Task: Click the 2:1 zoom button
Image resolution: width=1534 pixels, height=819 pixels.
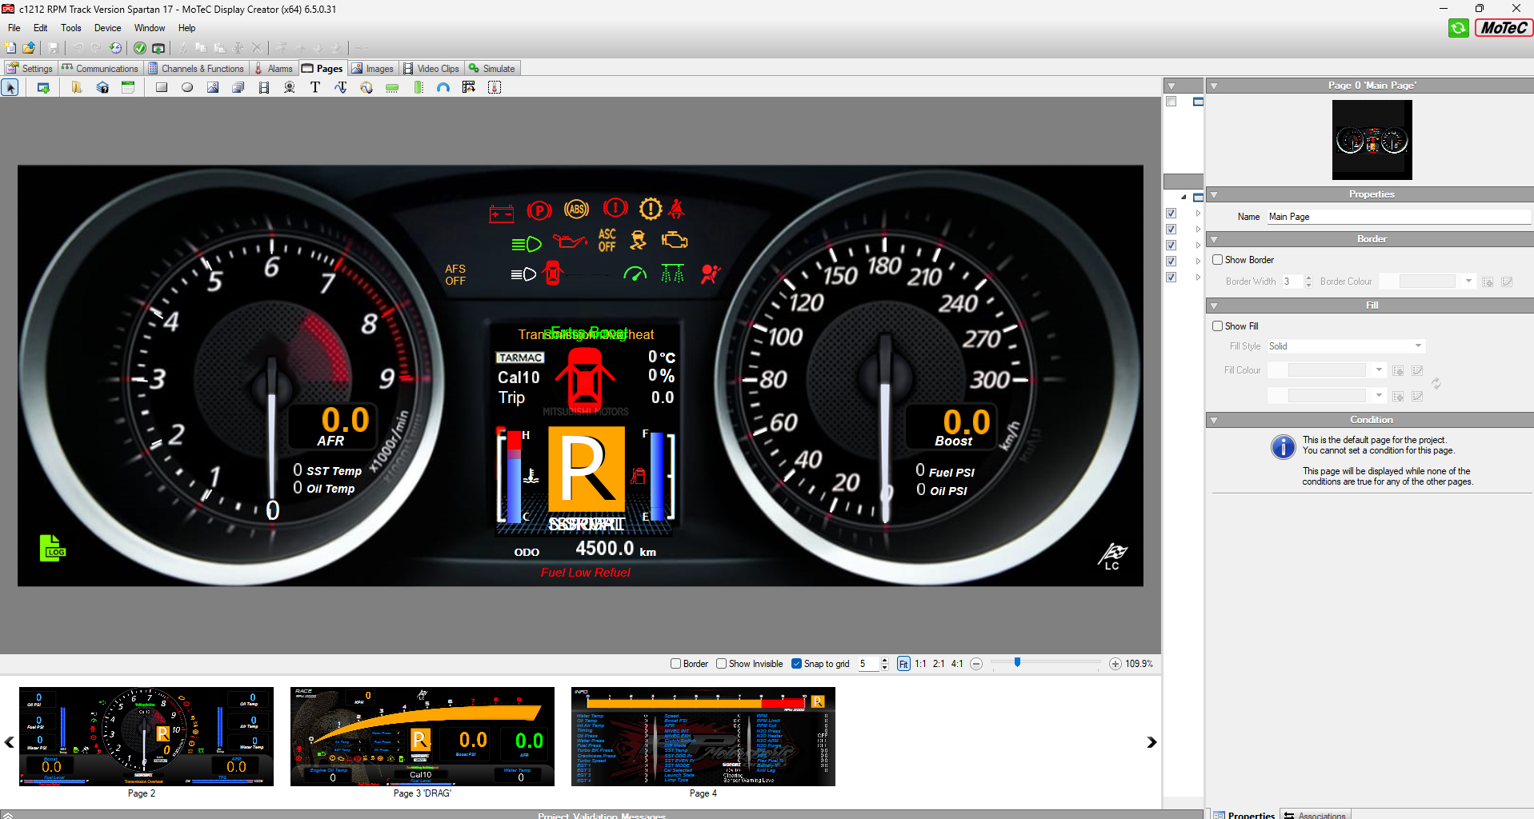Action: (938, 663)
